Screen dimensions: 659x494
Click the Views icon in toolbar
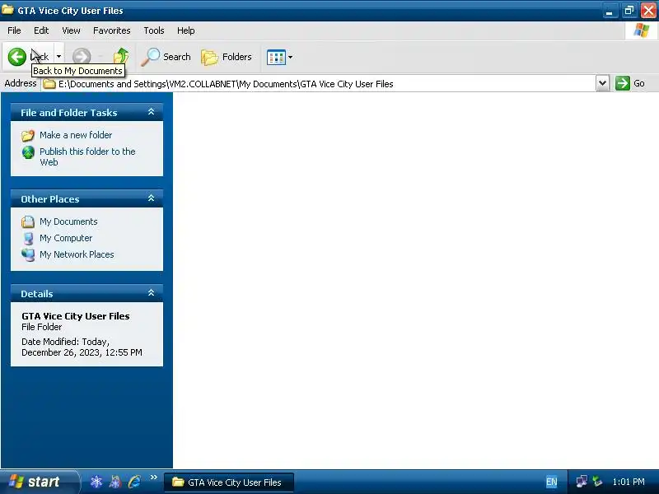click(276, 57)
